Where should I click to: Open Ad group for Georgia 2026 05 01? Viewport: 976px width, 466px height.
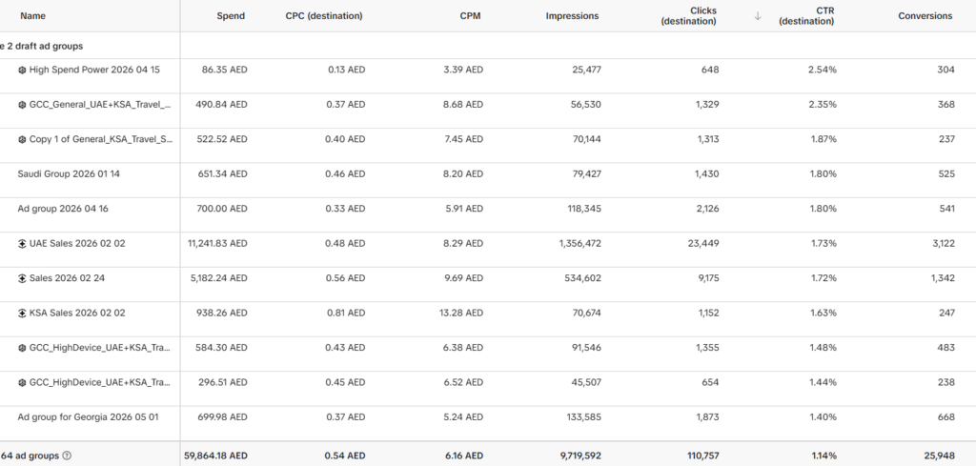pyautogui.click(x=88, y=416)
